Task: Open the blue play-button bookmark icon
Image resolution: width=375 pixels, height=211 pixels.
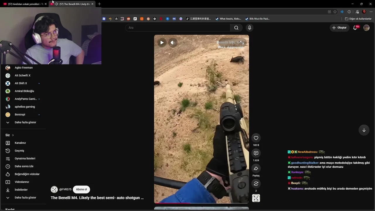Action: [x=168, y=19]
